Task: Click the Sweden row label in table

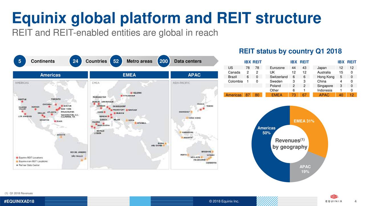Action: point(275,81)
